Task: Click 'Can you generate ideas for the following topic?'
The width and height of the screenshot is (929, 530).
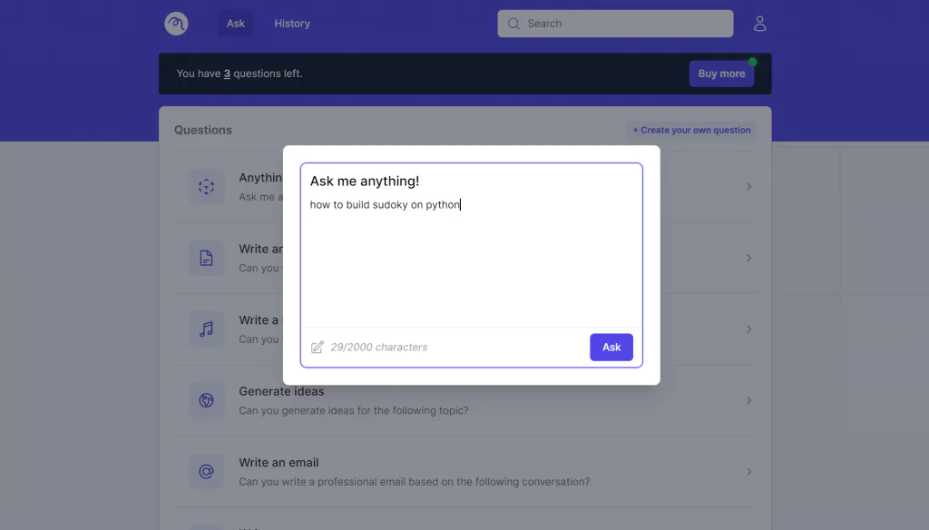Action: click(354, 410)
